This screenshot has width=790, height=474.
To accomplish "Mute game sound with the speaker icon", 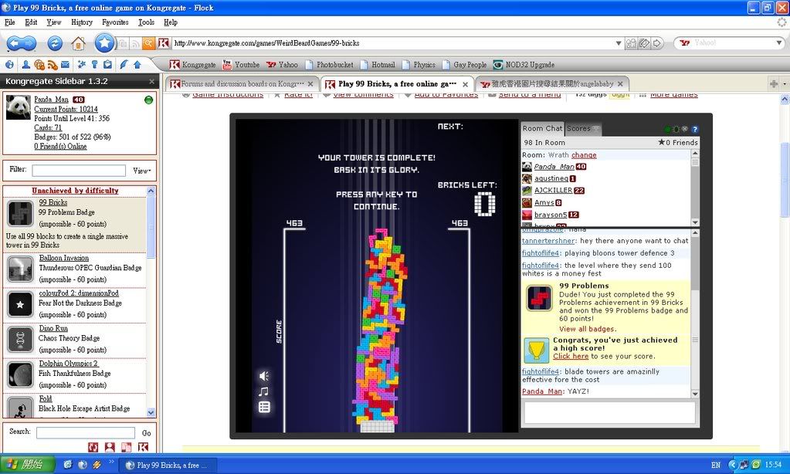I will [x=264, y=376].
